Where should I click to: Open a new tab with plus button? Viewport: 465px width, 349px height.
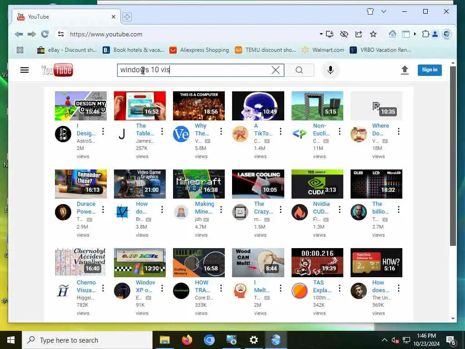pyautogui.click(x=127, y=17)
